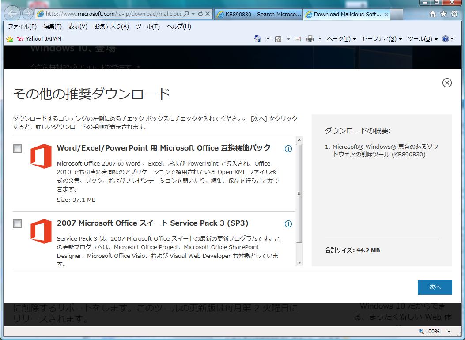The height and width of the screenshot is (340, 465).
Task: Close the recommended downloads dialog
Action: click(447, 83)
